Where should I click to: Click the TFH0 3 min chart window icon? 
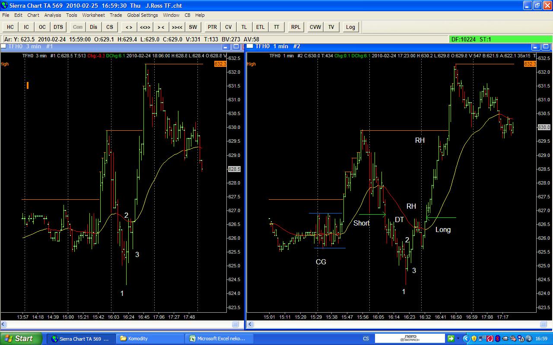point(4,46)
